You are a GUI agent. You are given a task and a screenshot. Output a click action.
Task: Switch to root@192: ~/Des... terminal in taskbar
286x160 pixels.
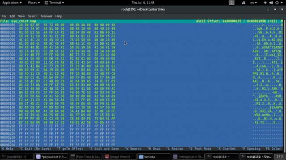tap(256, 156)
